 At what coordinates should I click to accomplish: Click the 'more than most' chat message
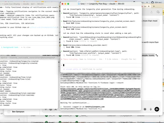pyautogui.click(x=150, y=21)
